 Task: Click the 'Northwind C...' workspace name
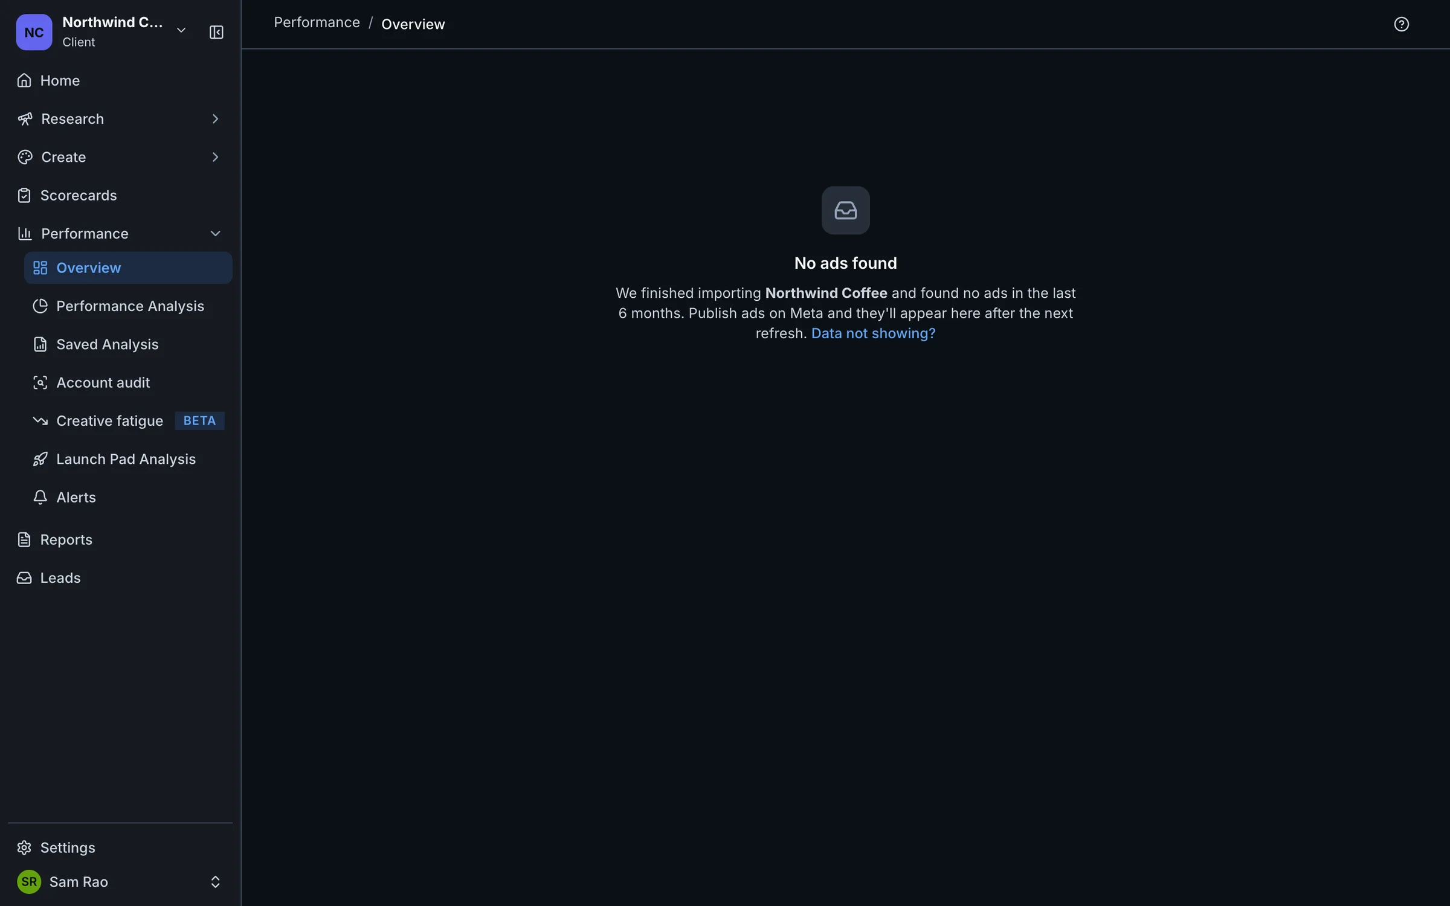[x=112, y=22]
